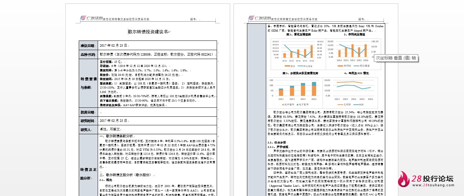Click heading 二、歌尔转债正股分析（歌尔股份）
464x196 pixels.
click(x=126, y=175)
